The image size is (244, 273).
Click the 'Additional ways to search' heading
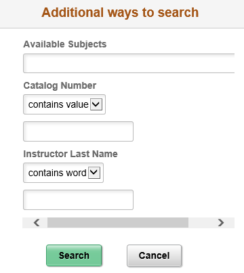[x=120, y=12]
